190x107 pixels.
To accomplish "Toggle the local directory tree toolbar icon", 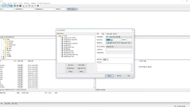I will point(6,6).
